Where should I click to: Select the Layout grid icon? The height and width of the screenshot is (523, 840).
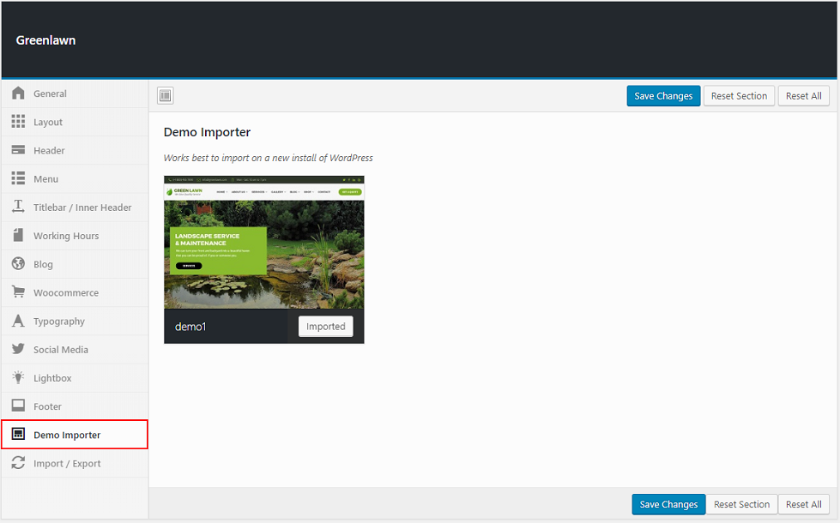point(18,122)
